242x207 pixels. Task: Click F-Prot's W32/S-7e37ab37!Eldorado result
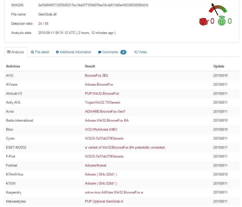coord(104,156)
